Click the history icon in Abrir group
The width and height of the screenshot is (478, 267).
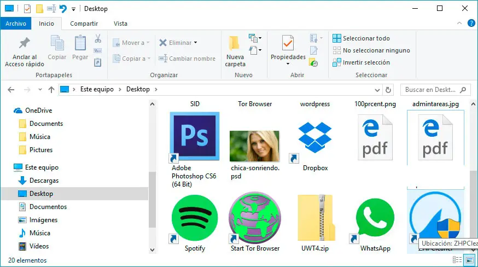[313, 62]
